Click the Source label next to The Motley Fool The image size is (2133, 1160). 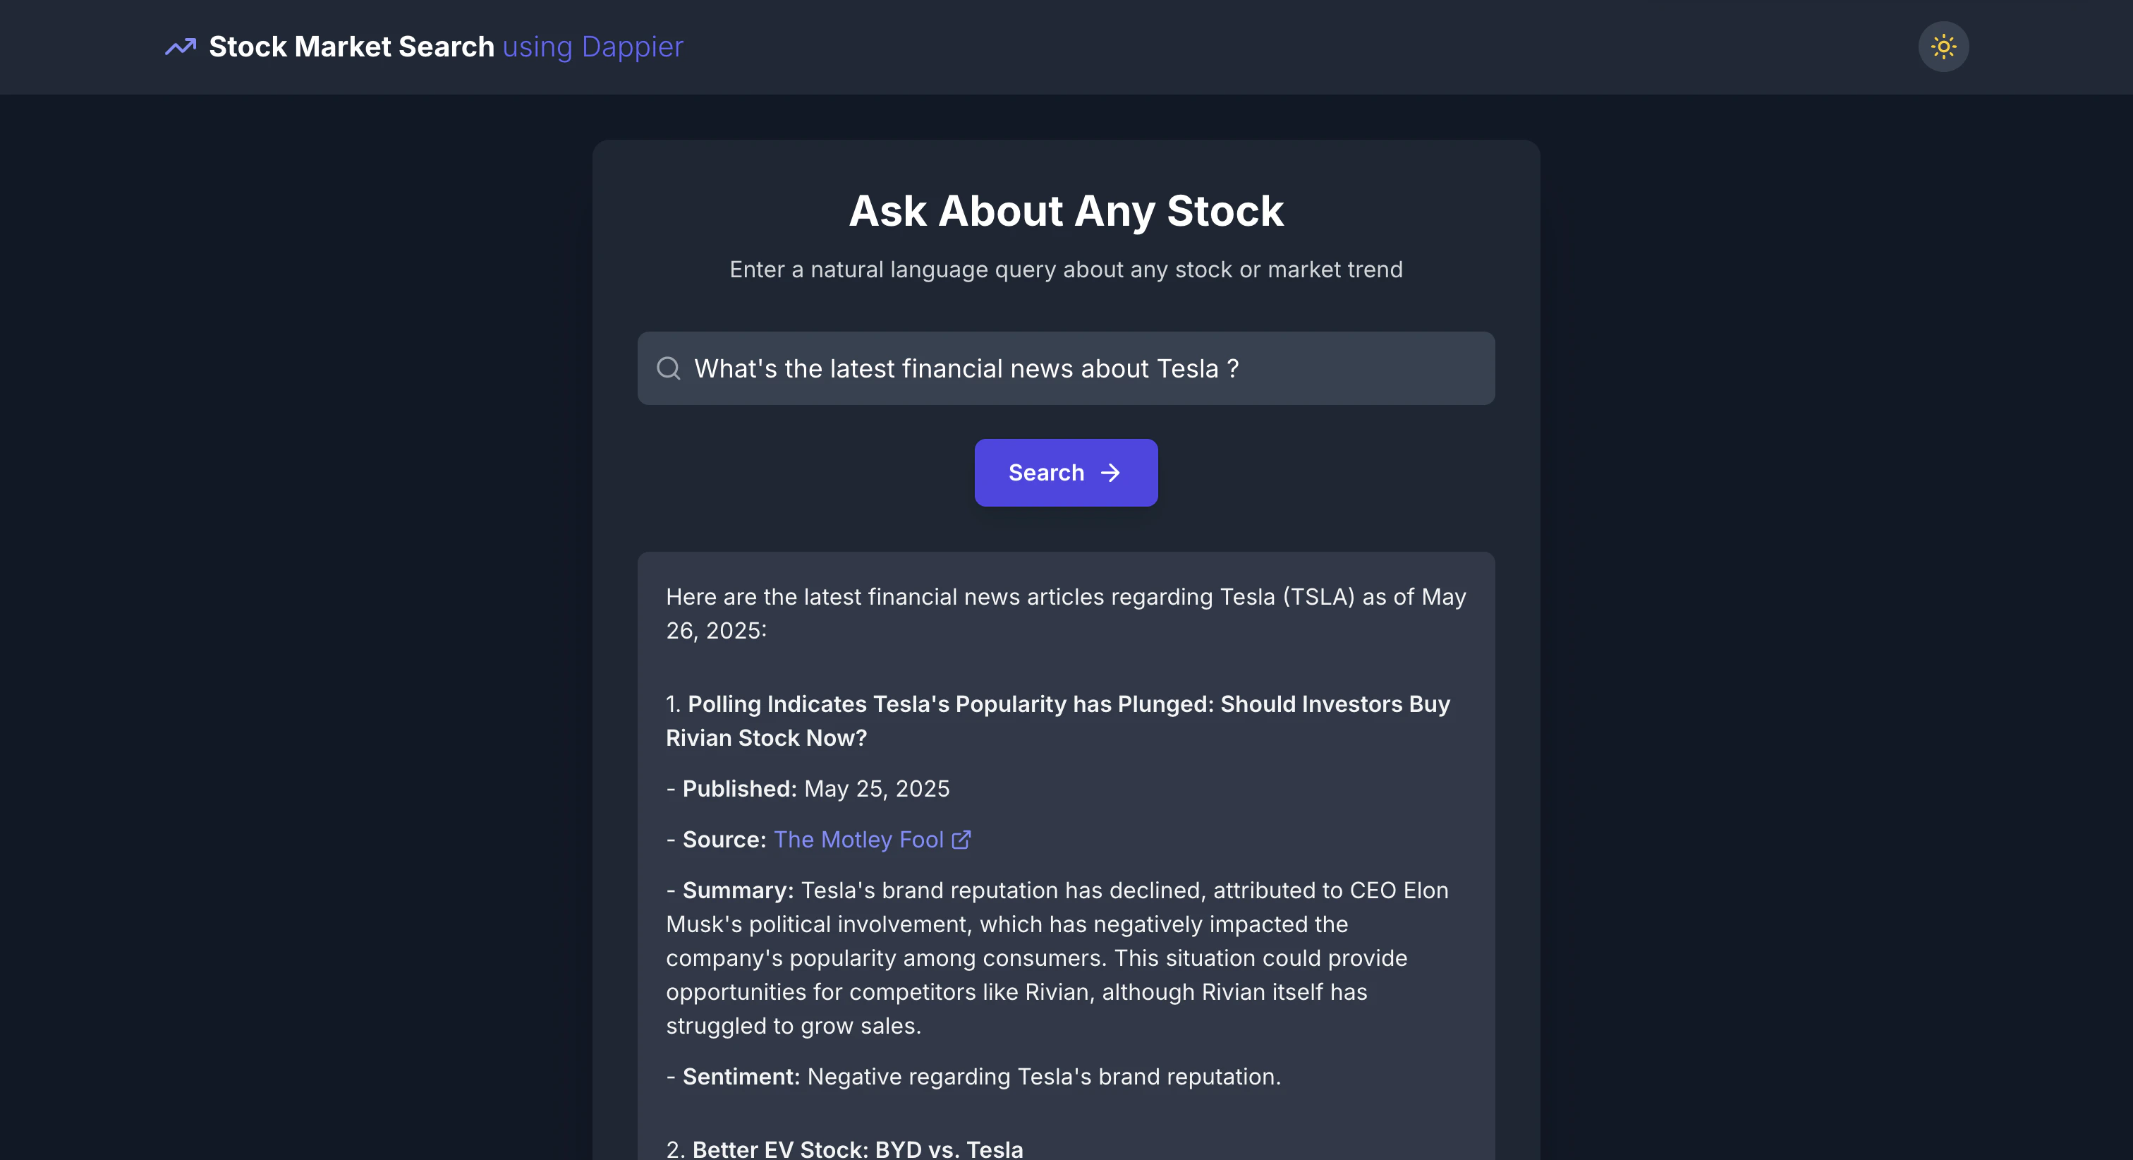coord(724,840)
